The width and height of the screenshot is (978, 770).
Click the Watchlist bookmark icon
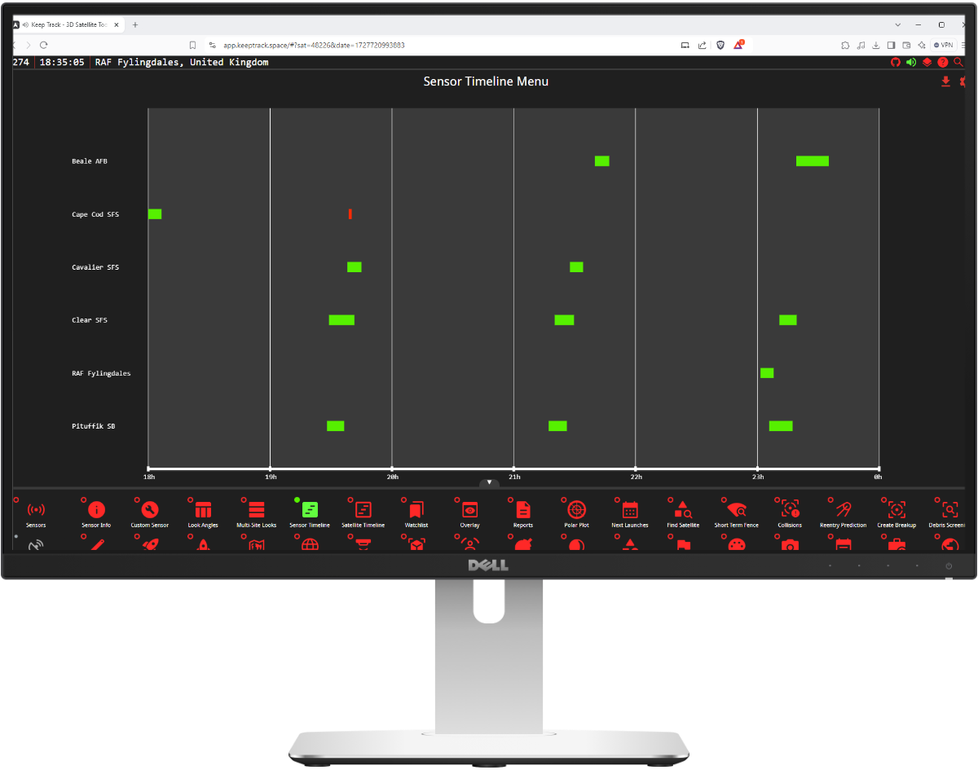tap(416, 511)
